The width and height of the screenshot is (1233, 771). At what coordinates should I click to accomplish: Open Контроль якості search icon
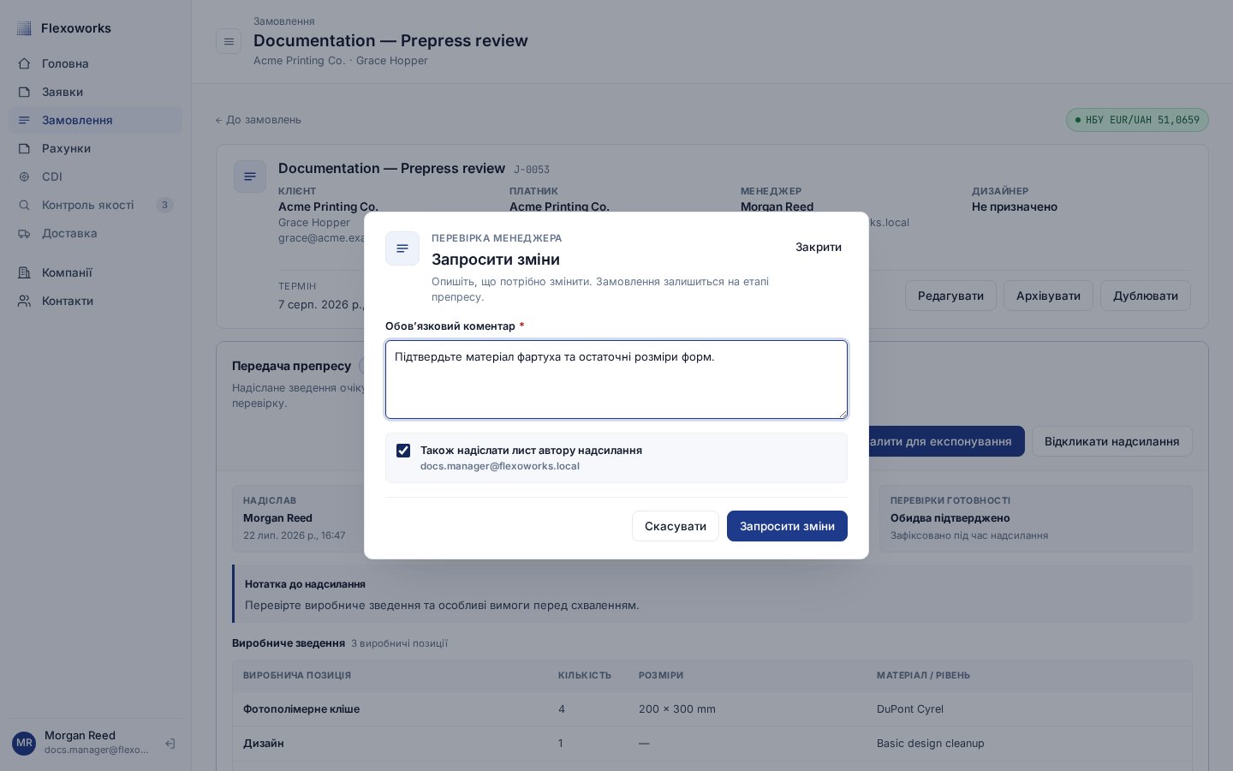pos(25,205)
